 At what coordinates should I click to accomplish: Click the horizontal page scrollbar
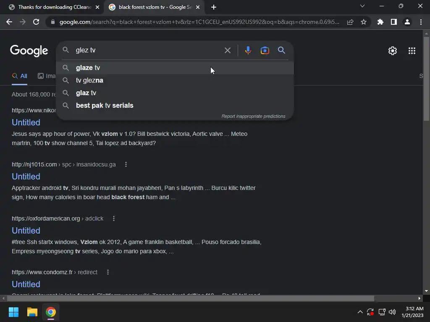coord(191,298)
